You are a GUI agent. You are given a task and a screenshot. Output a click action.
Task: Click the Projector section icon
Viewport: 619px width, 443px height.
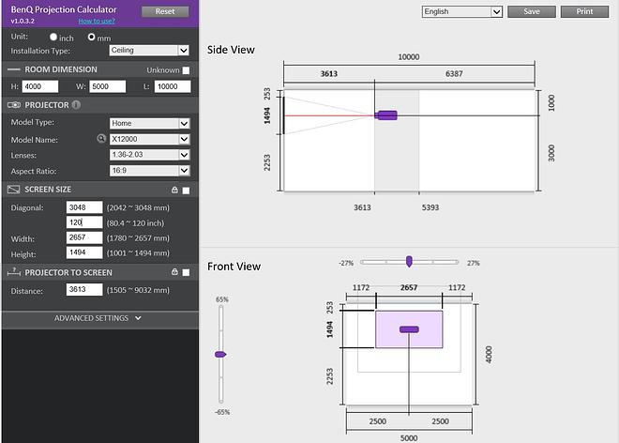coord(14,105)
